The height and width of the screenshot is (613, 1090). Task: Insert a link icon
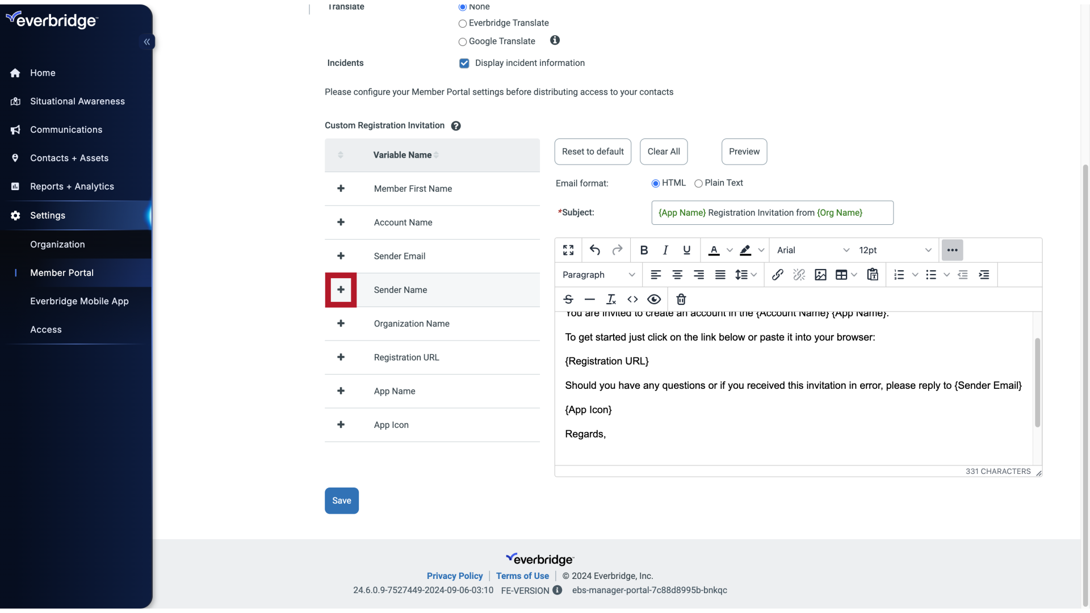click(778, 275)
